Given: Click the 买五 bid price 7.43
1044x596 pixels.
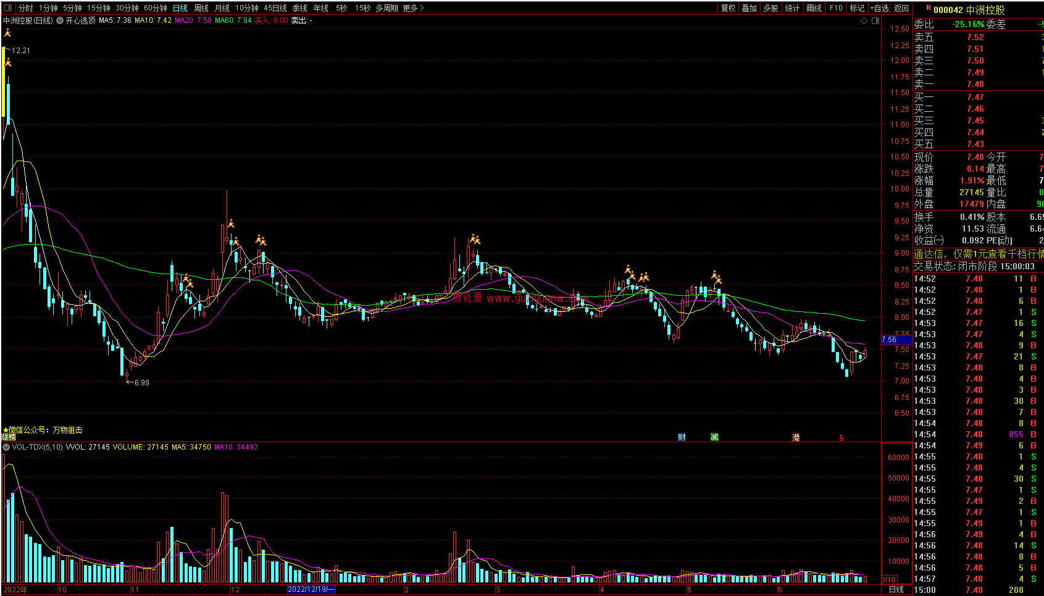Looking at the screenshot, I should (975, 144).
